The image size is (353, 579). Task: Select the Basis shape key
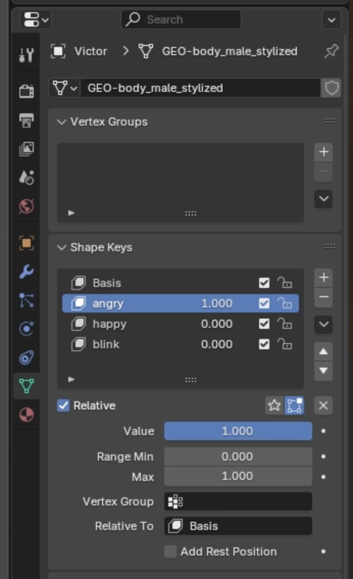(181, 283)
